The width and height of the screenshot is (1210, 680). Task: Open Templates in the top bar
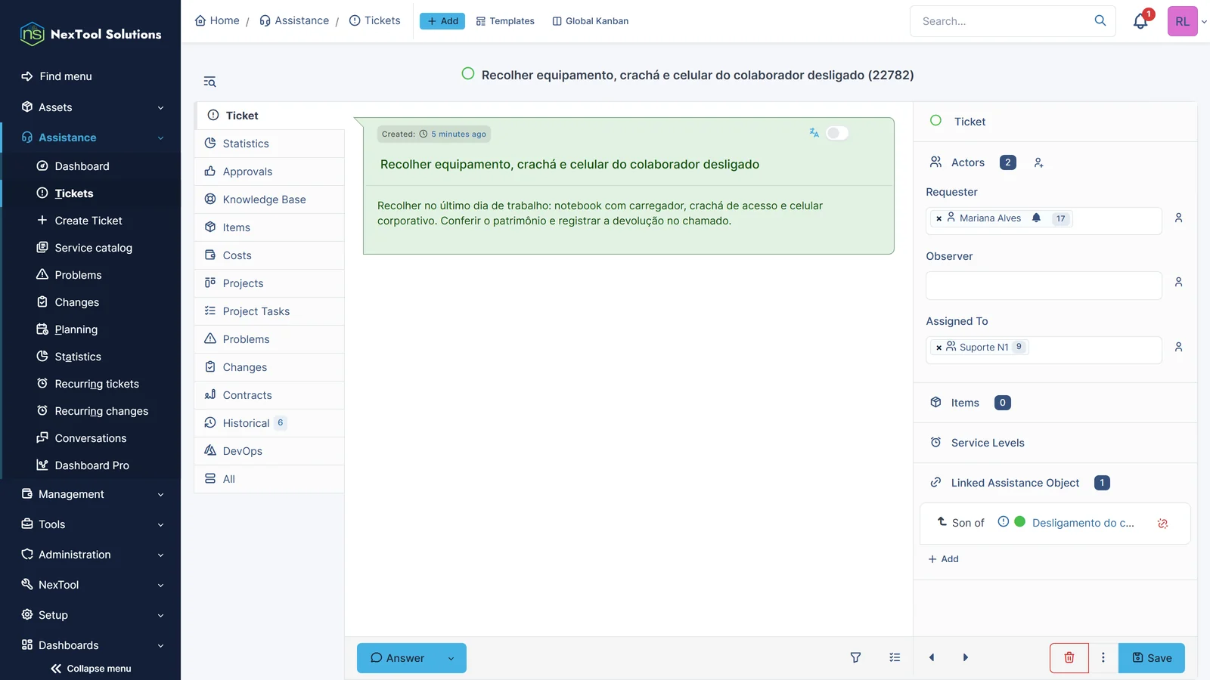tap(505, 21)
